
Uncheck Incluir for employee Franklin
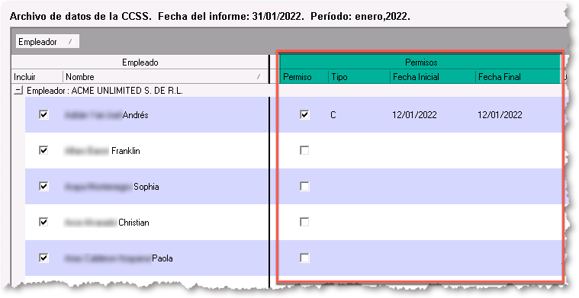tap(43, 150)
